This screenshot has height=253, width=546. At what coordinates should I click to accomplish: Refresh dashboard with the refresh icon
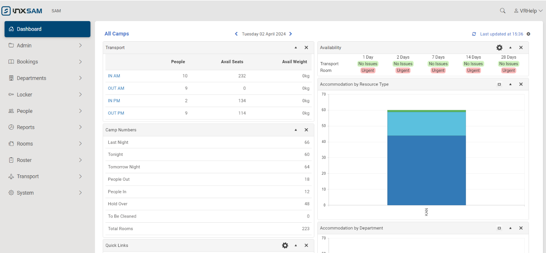click(x=474, y=34)
